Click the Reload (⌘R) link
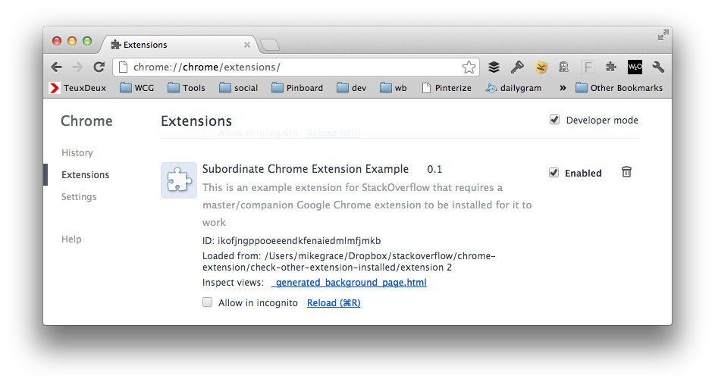Image resolution: width=715 pixels, height=385 pixels. tap(334, 303)
